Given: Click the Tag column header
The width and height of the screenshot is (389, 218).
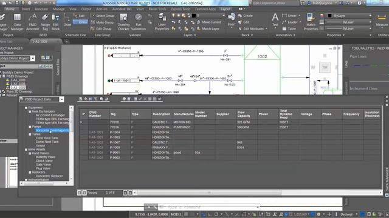Looking at the screenshot, I should click(x=120, y=114).
